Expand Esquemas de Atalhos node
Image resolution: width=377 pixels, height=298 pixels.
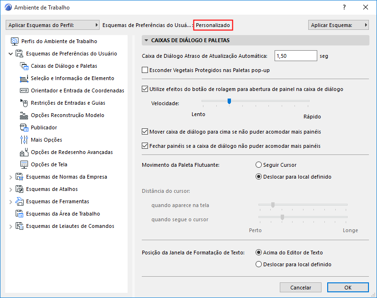point(10,190)
